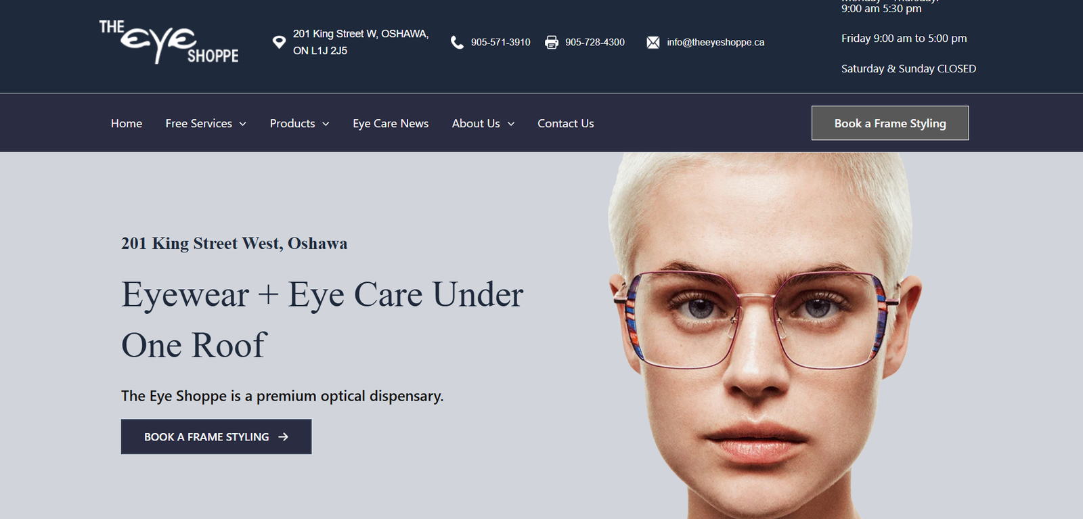The height and width of the screenshot is (519, 1083).
Task: Click the 201 King Street W address
Action: (361, 42)
